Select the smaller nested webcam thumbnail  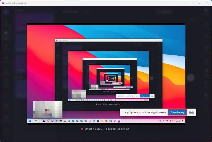(79, 94)
